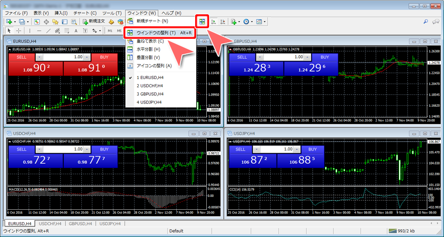444x237 pixels.
Task: Select checked window 1 EURUSD,H4 in menu
Action: (x=150, y=78)
